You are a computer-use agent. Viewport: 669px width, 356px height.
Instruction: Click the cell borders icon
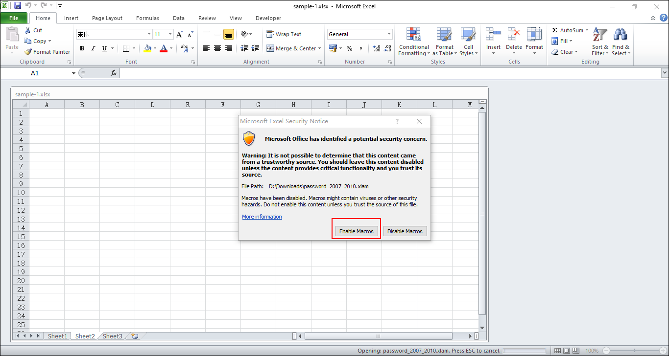click(x=126, y=48)
